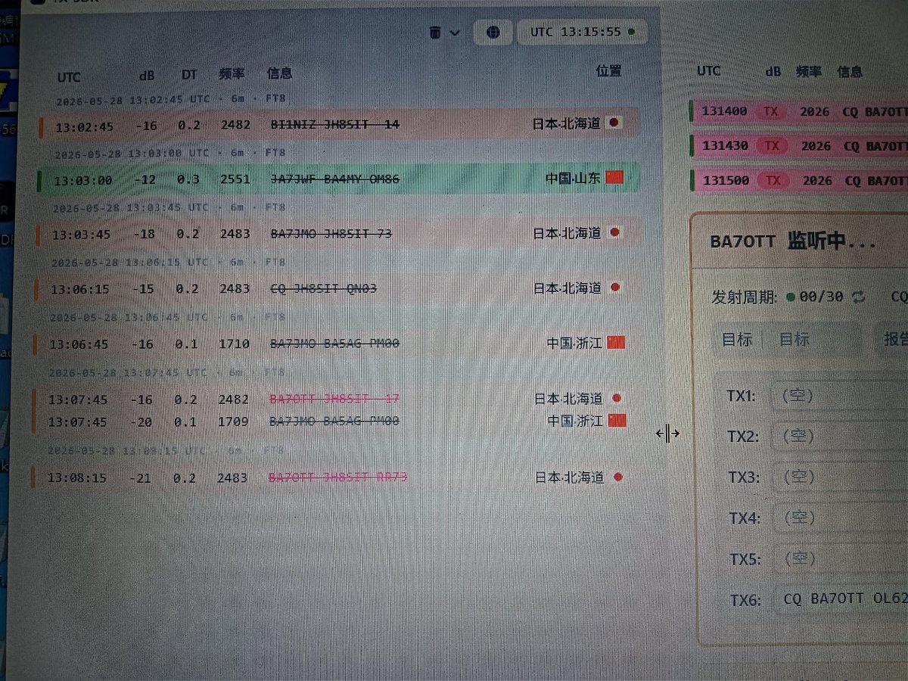Select the 13:02:45 BI1NIZ JH8SIT row
This screenshot has height=681, width=908.
pos(340,124)
